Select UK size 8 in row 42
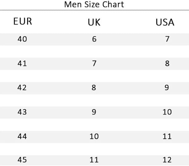 (94, 88)
